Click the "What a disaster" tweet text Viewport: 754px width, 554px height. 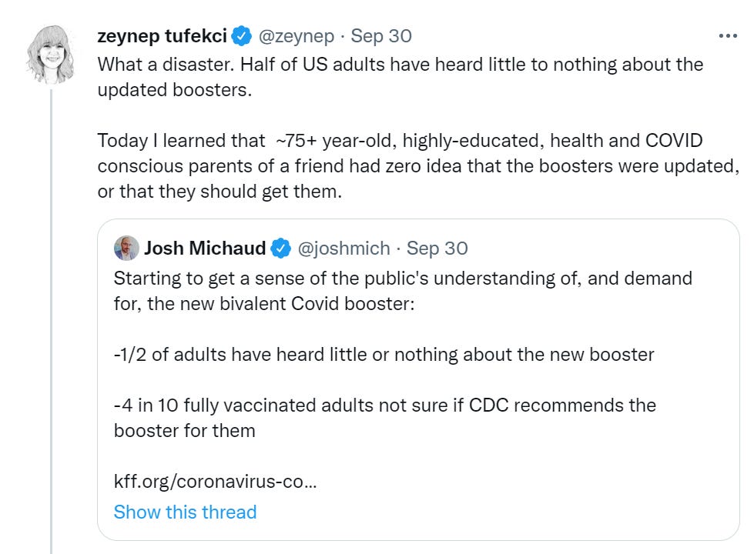400,64
